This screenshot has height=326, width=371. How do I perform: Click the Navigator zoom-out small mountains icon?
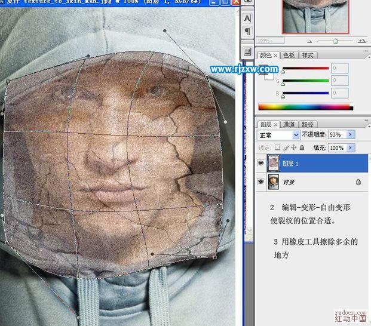(309, 41)
